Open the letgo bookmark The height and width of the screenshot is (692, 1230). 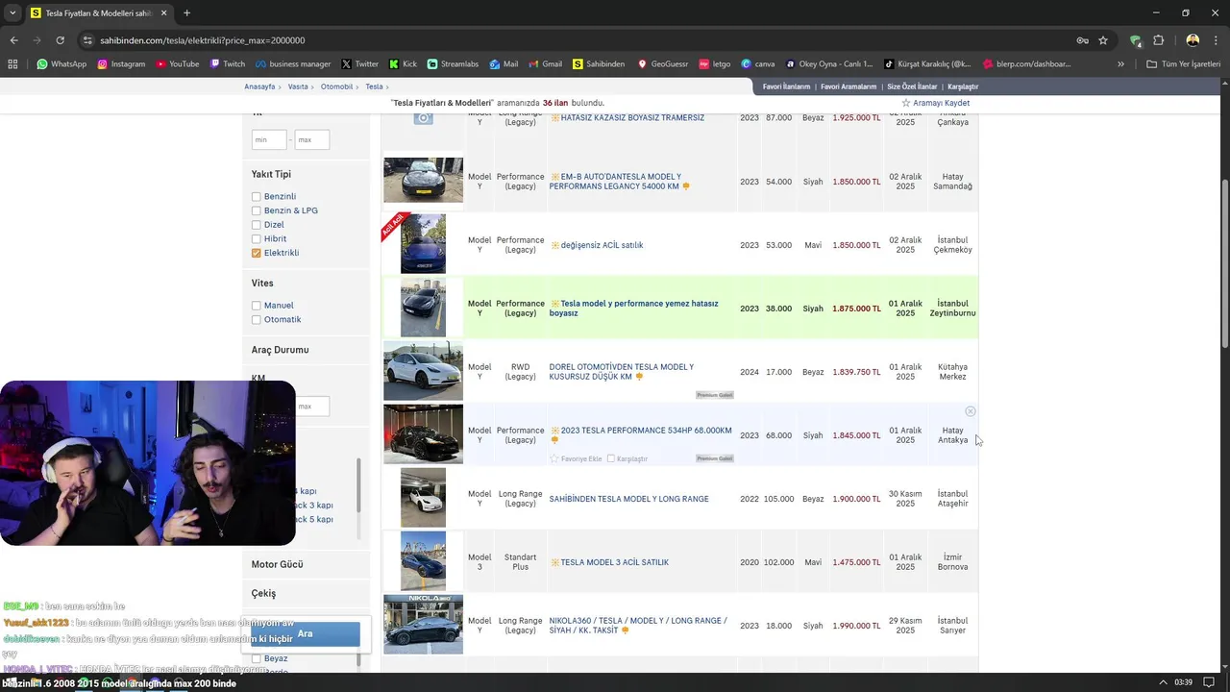715,64
